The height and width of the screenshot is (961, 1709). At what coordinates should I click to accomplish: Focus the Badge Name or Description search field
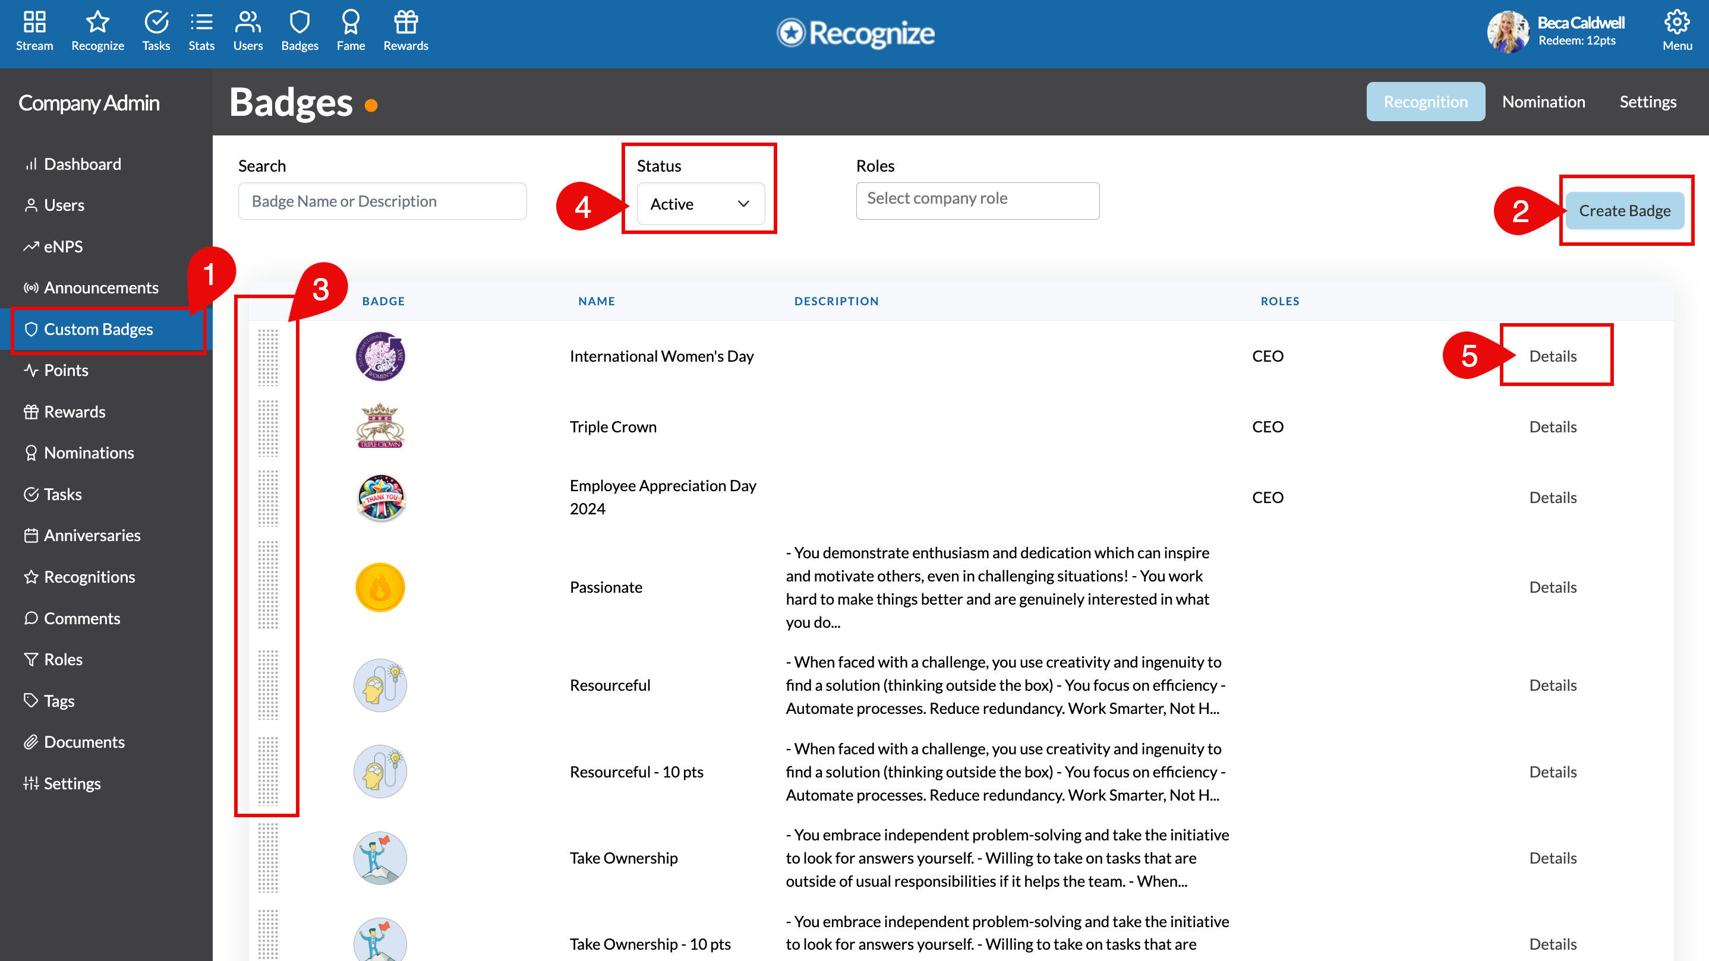(x=382, y=201)
